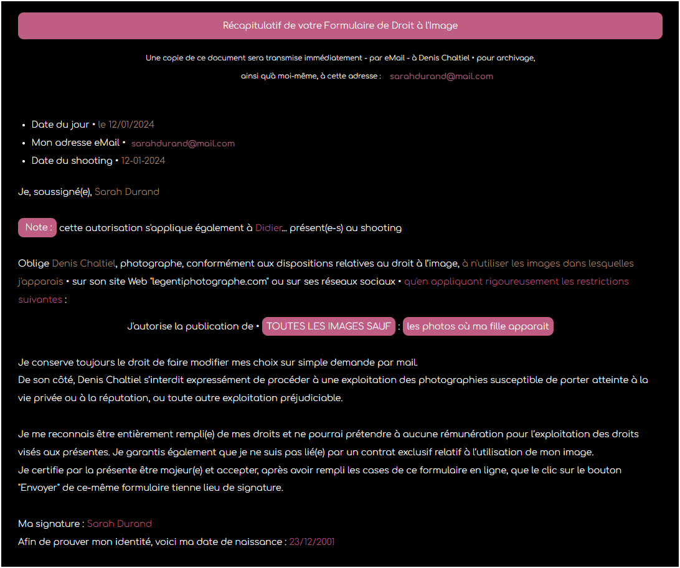Click the les photos où ma fille apparait badge
Screen dimensions: 680x568
pyautogui.click(x=478, y=326)
